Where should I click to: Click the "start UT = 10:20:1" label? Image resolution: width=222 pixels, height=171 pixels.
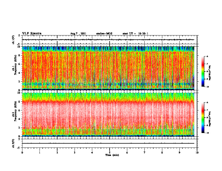(135, 34)
